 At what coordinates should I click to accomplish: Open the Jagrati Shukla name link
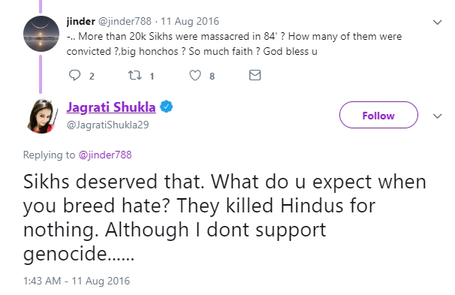[x=111, y=107]
